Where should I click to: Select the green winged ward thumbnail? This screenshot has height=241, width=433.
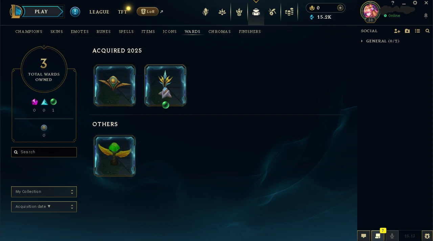click(x=115, y=156)
